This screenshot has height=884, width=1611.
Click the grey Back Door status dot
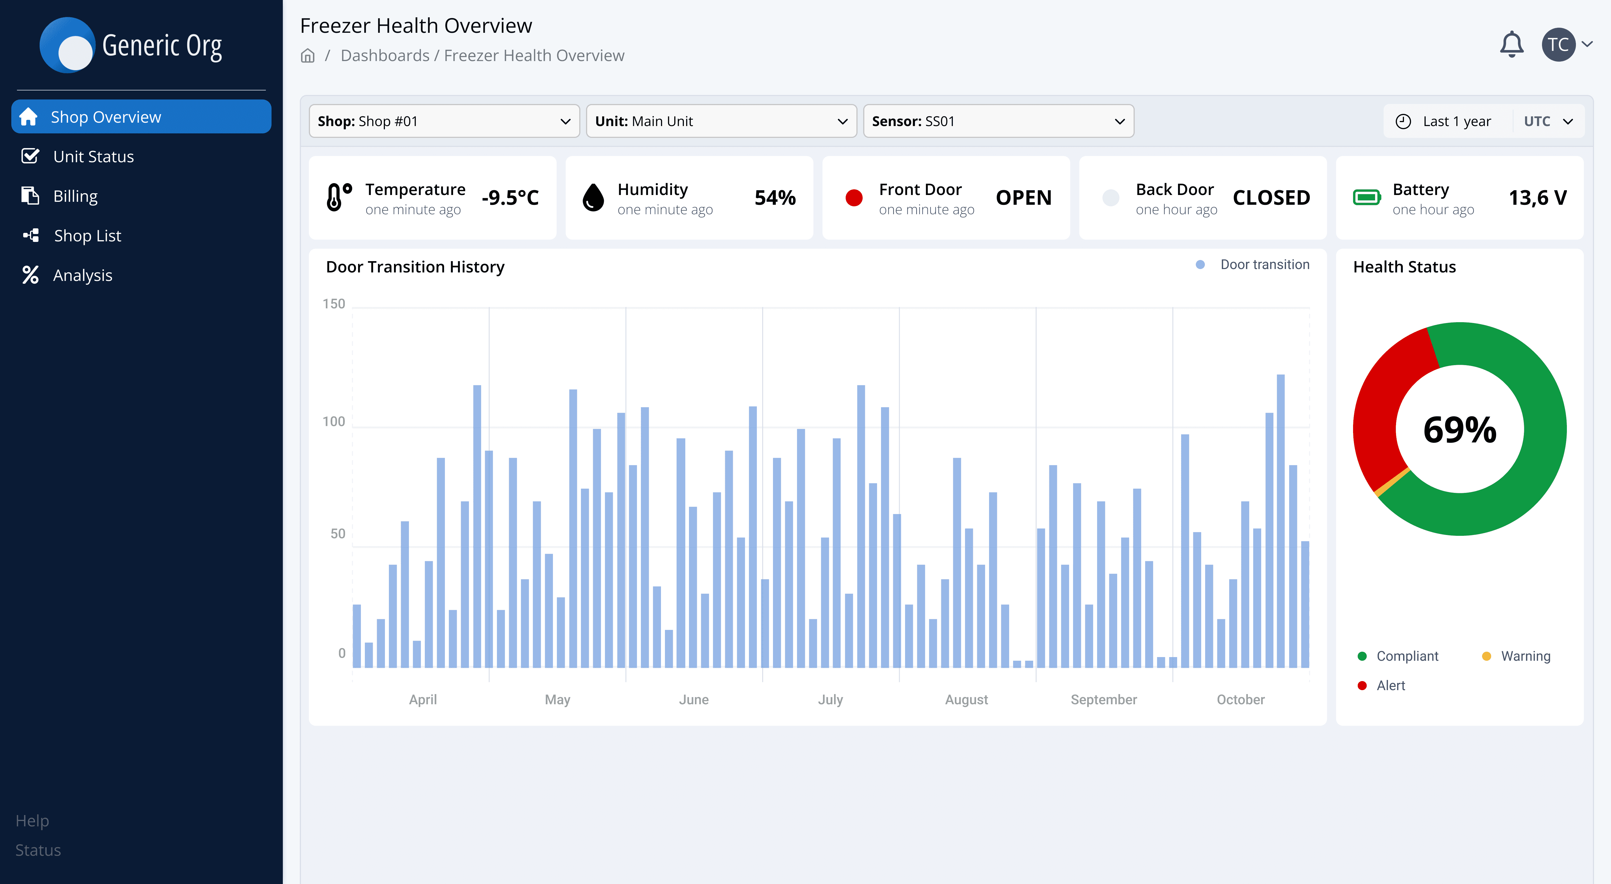[1111, 198]
